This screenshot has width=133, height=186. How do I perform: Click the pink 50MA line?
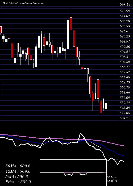(62, 139)
